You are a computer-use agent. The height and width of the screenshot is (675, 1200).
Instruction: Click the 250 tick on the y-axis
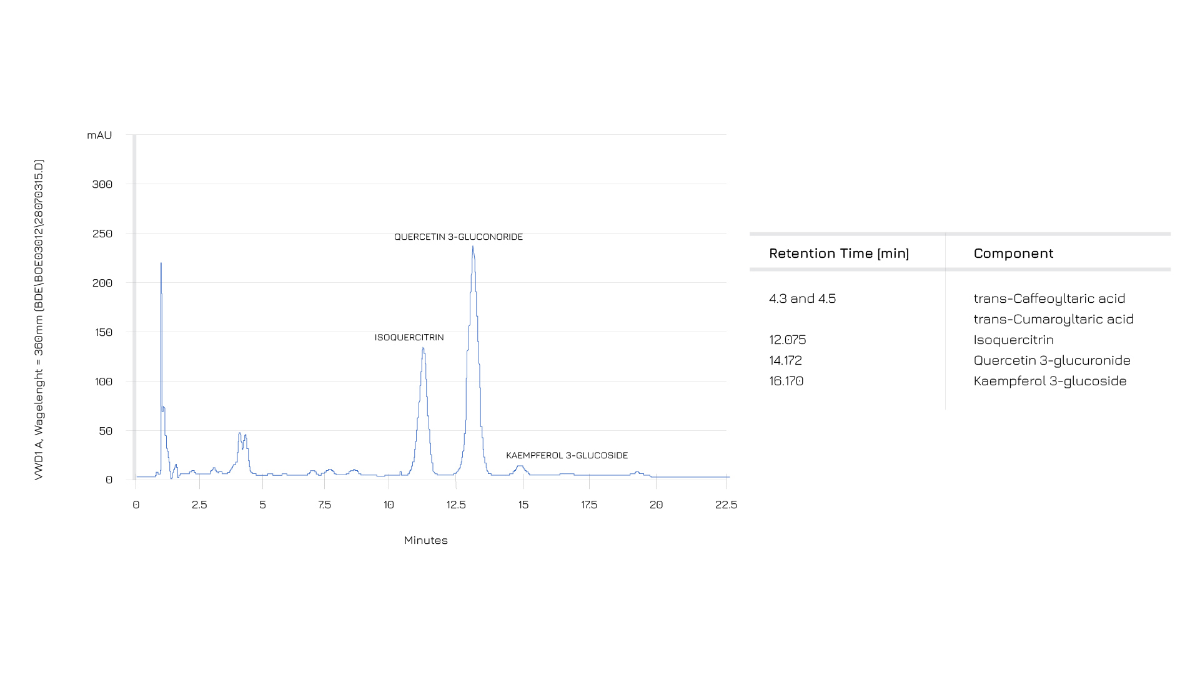(x=102, y=234)
